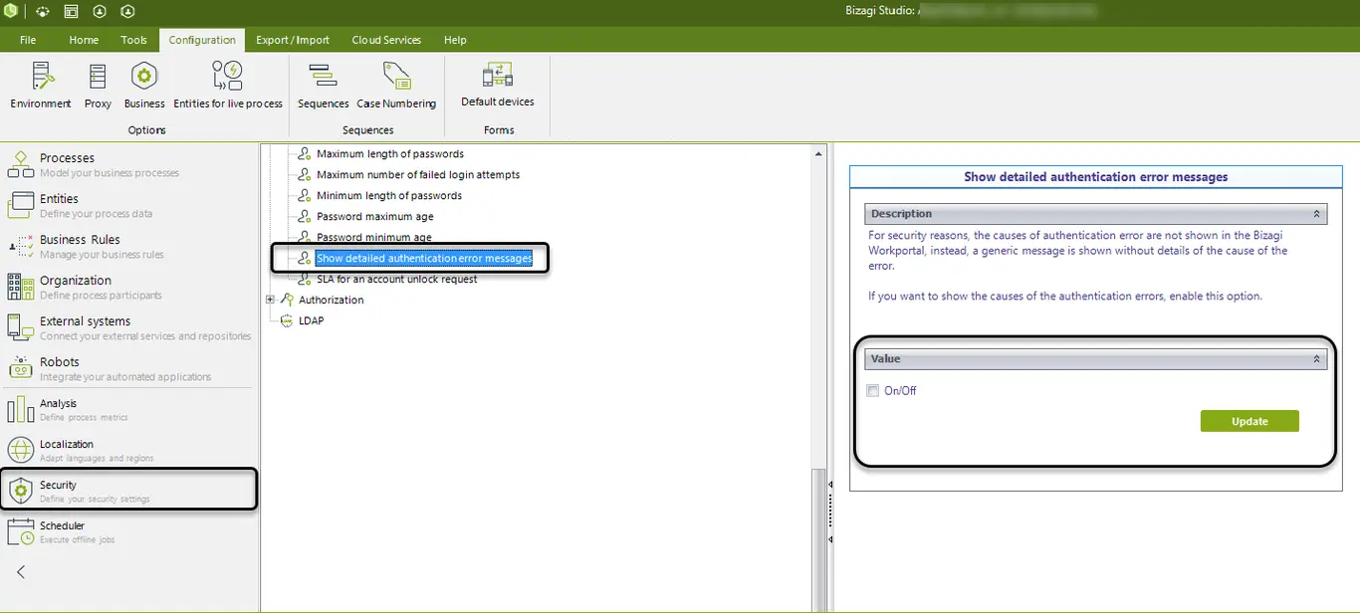Viewport: 1360px width, 613px height.
Task: Open the Security module
Action: (129, 491)
